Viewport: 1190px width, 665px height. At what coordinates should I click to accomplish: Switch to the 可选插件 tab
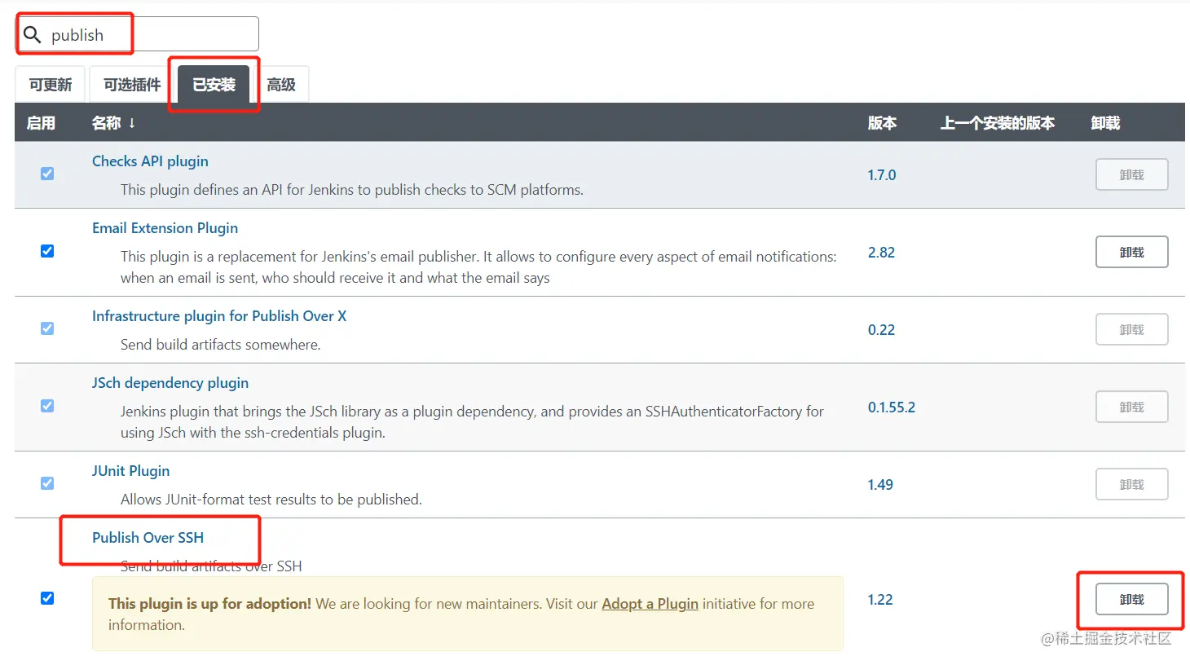(132, 85)
